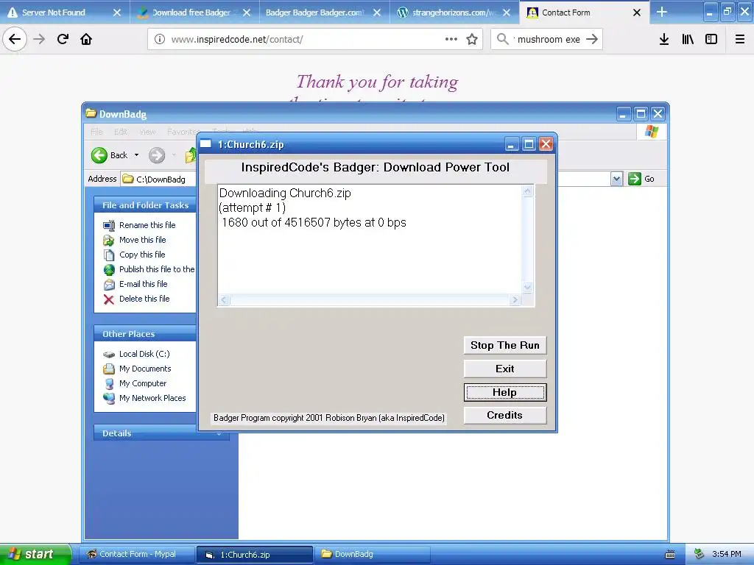
Task: Open the browser downloads panel
Action: (x=664, y=39)
